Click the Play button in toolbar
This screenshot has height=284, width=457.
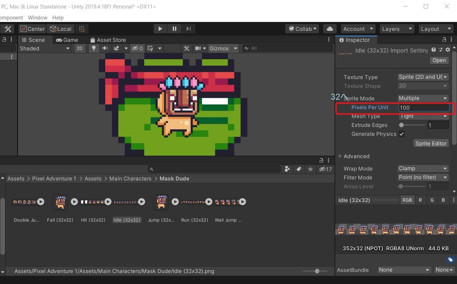(x=160, y=29)
